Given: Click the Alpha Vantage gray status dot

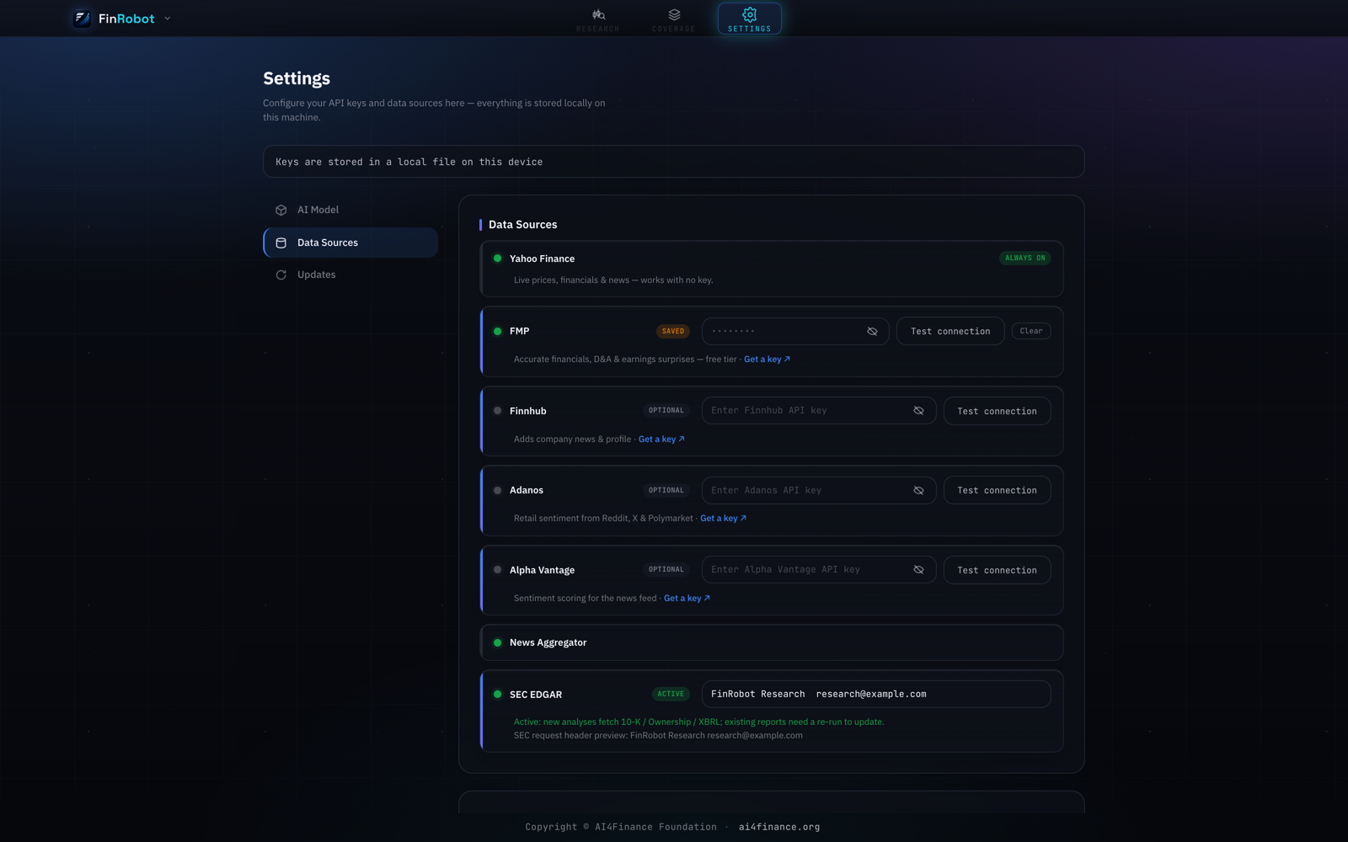Looking at the screenshot, I should [x=498, y=570].
